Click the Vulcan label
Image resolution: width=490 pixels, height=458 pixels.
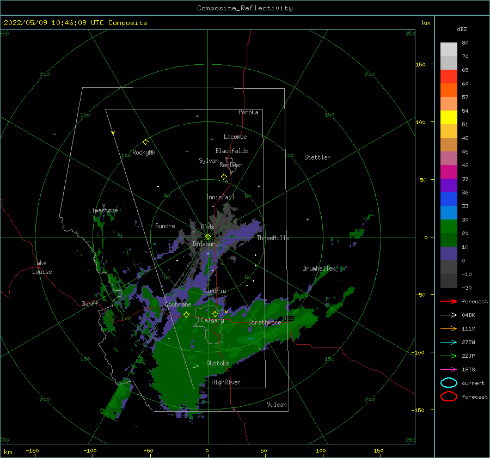(277, 405)
